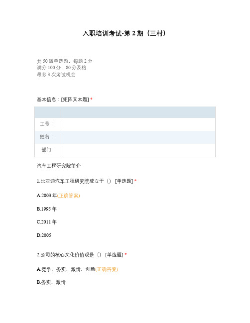Click the 基本信息 matrix question label

pos(63,100)
